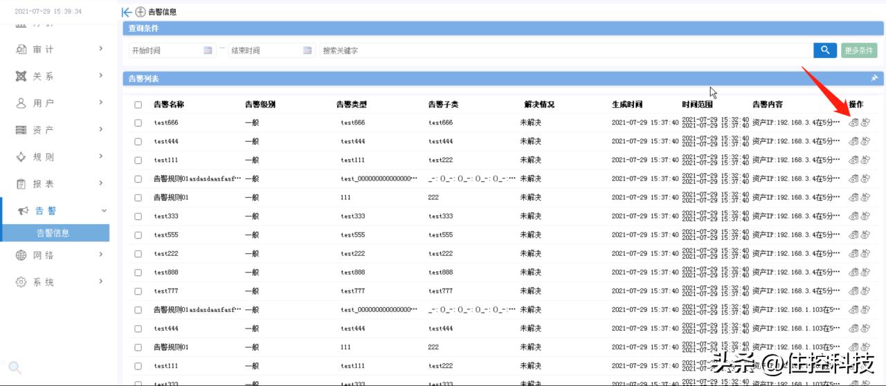Open calendar picker in 结束时间 field
Screen dimensions: 886x386
[x=307, y=50]
